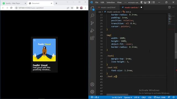The image size is (177, 99).
Task: Go back in the browser
Action: click(x=3, y=8)
